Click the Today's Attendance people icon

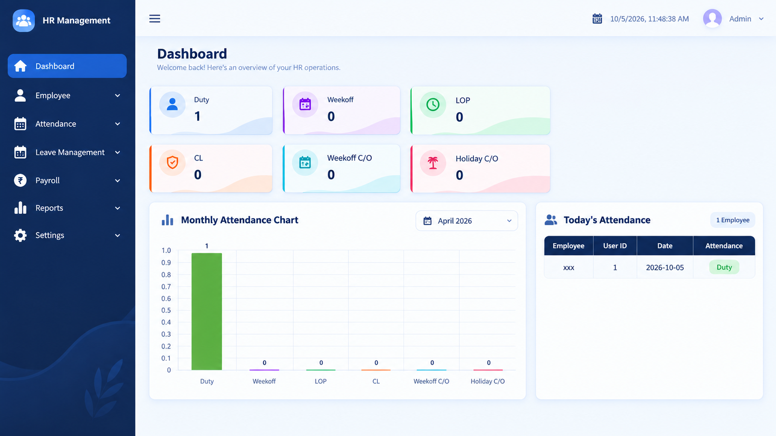[x=551, y=220]
